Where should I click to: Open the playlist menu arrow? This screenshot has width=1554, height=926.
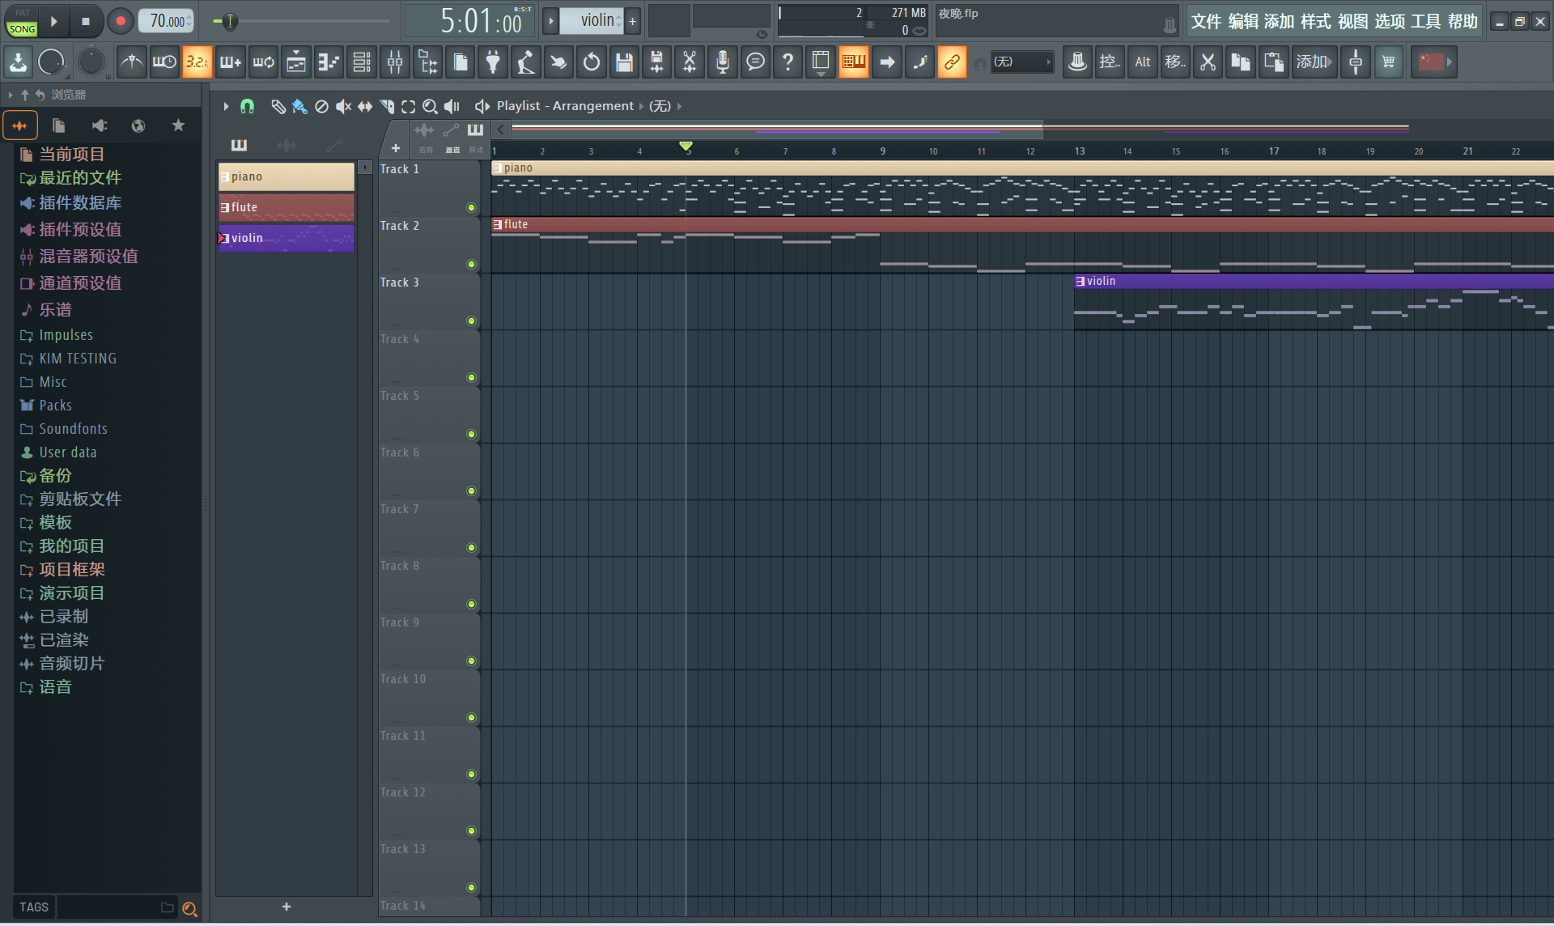pos(226,106)
